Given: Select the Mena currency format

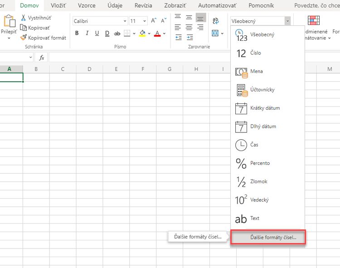Looking at the screenshot, I should 267,71.
